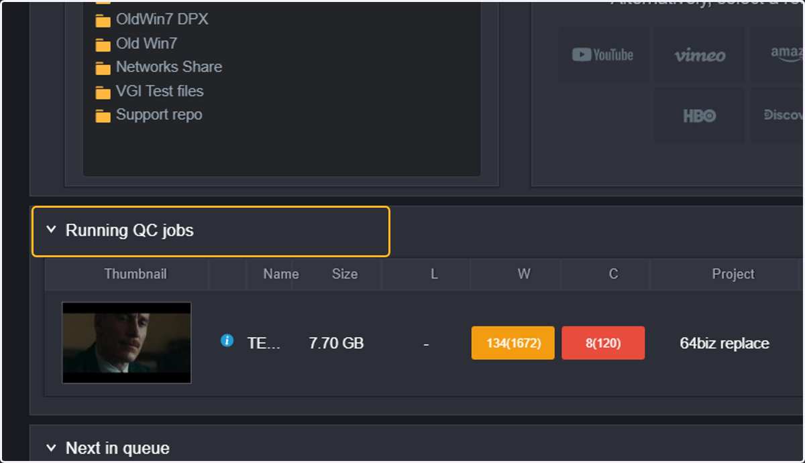Screen dimensions: 805x463
Task: Choose the Vimeo preset tile
Action: 699,55
